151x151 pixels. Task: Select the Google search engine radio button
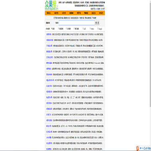click(x=98, y=29)
